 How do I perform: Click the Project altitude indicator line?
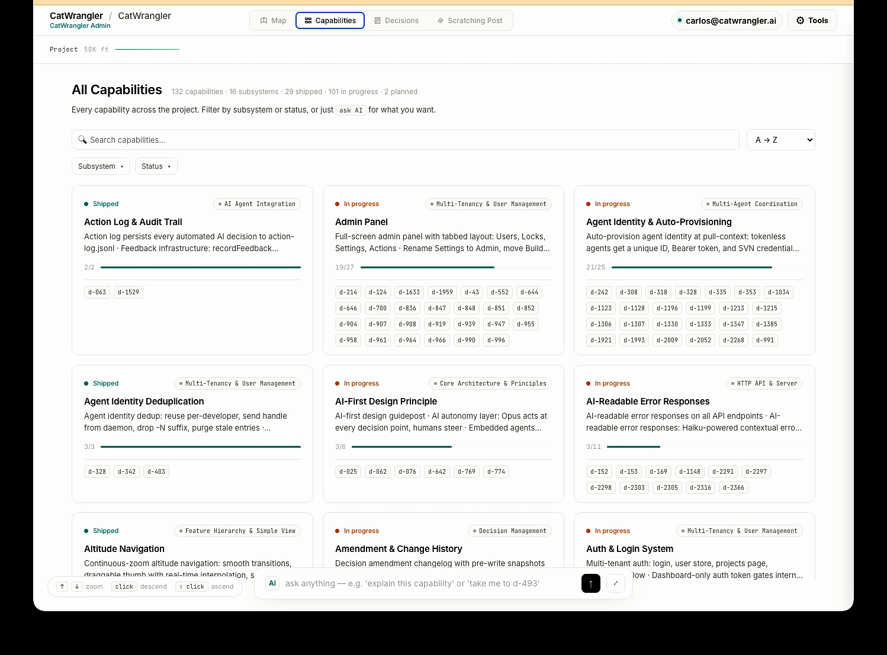pyautogui.click(x=147, y=49)
